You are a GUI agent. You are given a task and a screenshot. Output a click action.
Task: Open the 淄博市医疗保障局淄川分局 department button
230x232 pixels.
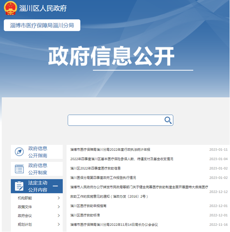tap(42, 25)
